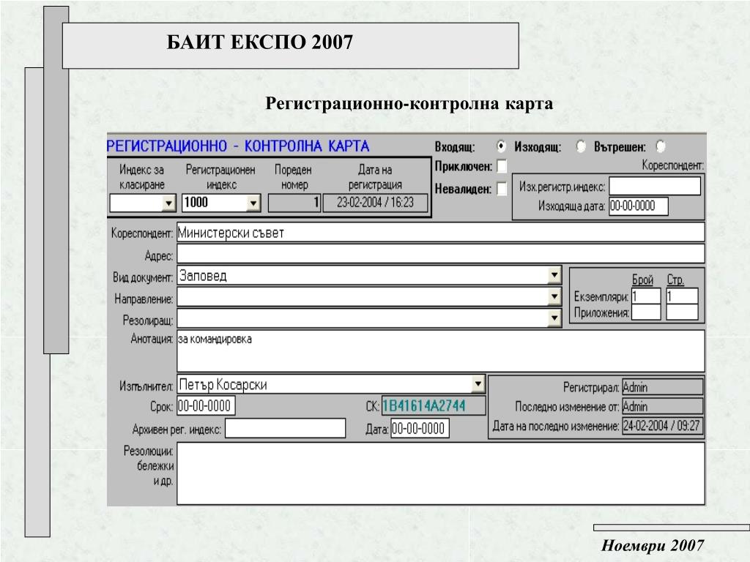Image resolution: width=750 pixels, height=562 pixels.
Task: Click the Екземпляри Брой field
Action: (646, 296)
